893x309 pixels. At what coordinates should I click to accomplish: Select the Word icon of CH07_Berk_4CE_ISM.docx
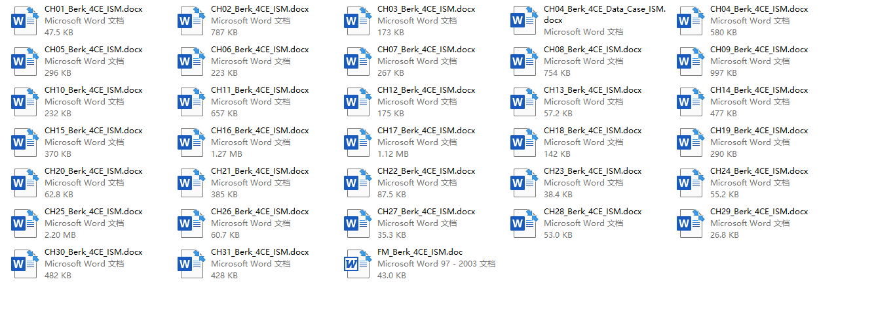pyautogui.click(x=358, y=61)
